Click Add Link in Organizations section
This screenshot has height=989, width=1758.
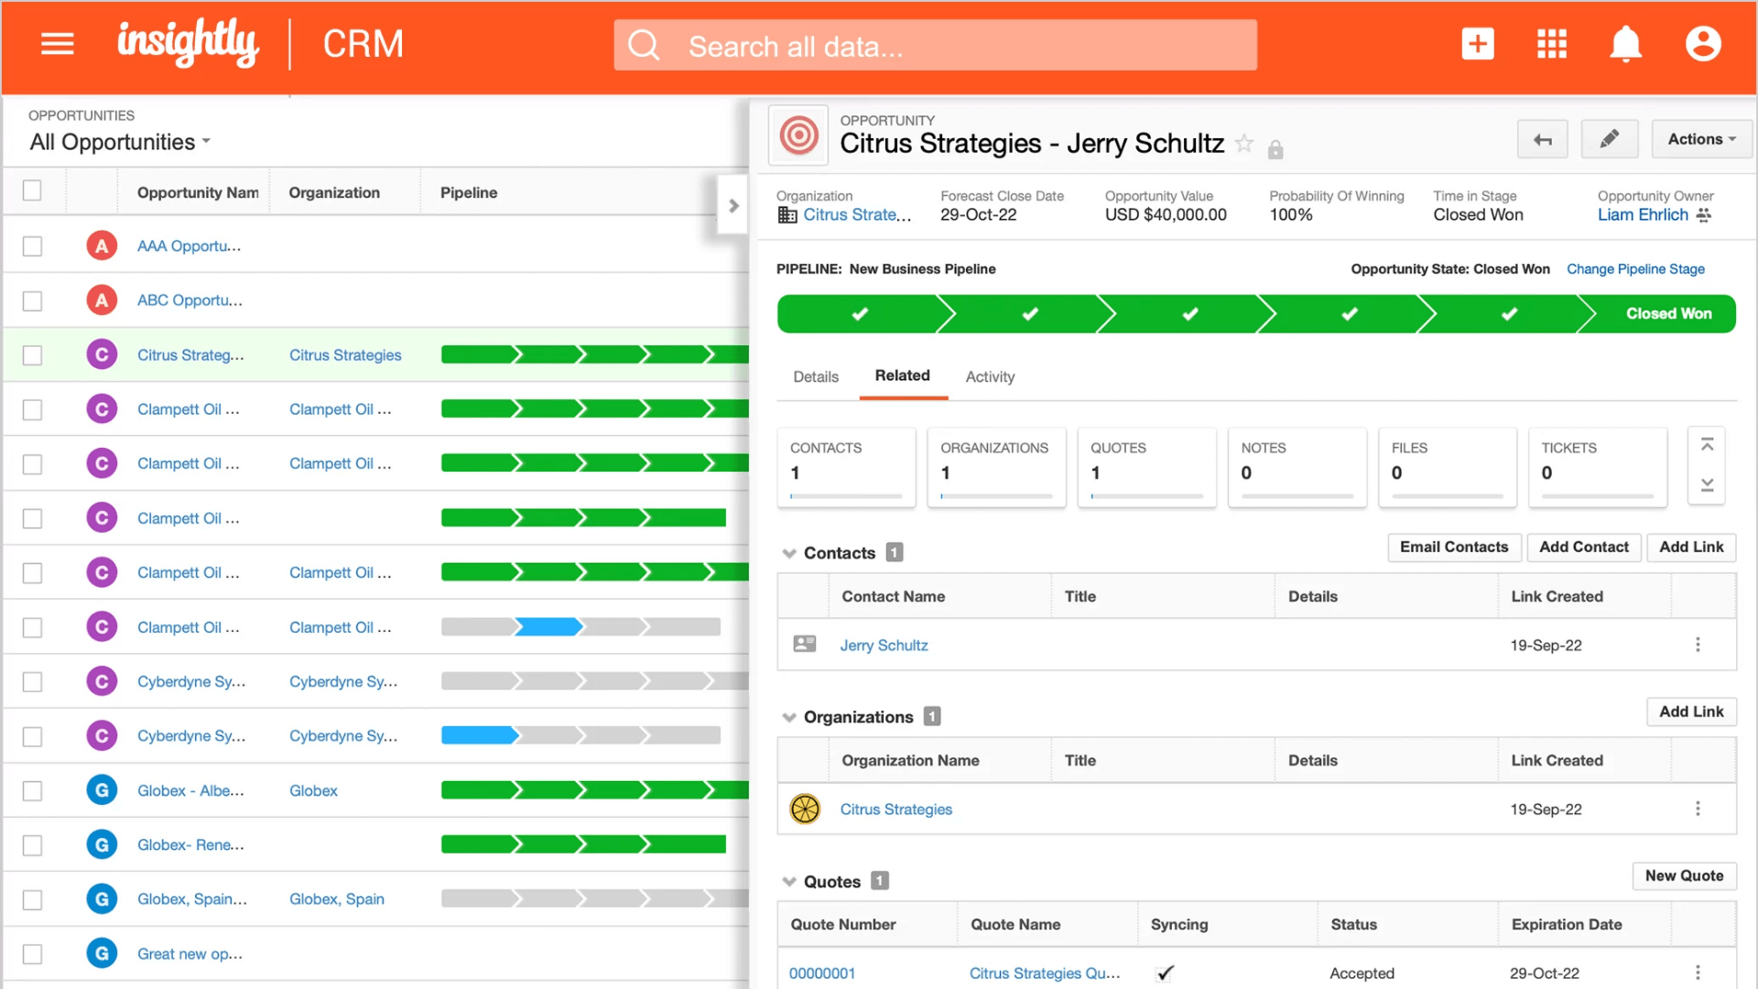point(1691,712)
